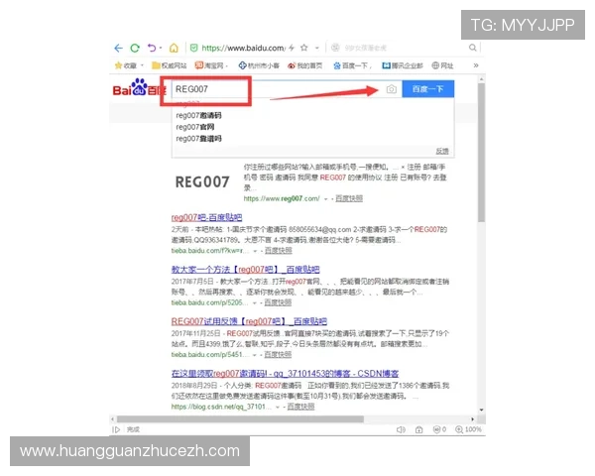Click the blue 百度一下 search button
Screen dimensions: 595x476
(x=428, y=89)
